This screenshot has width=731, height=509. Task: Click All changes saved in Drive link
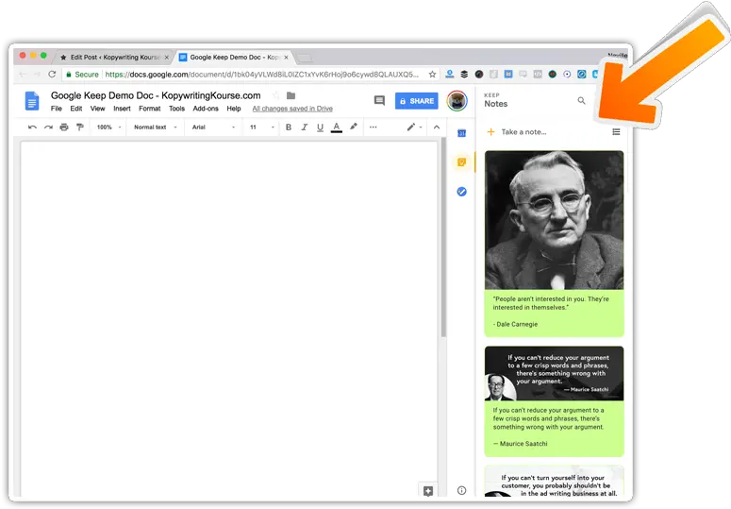(x=292, y=109)
